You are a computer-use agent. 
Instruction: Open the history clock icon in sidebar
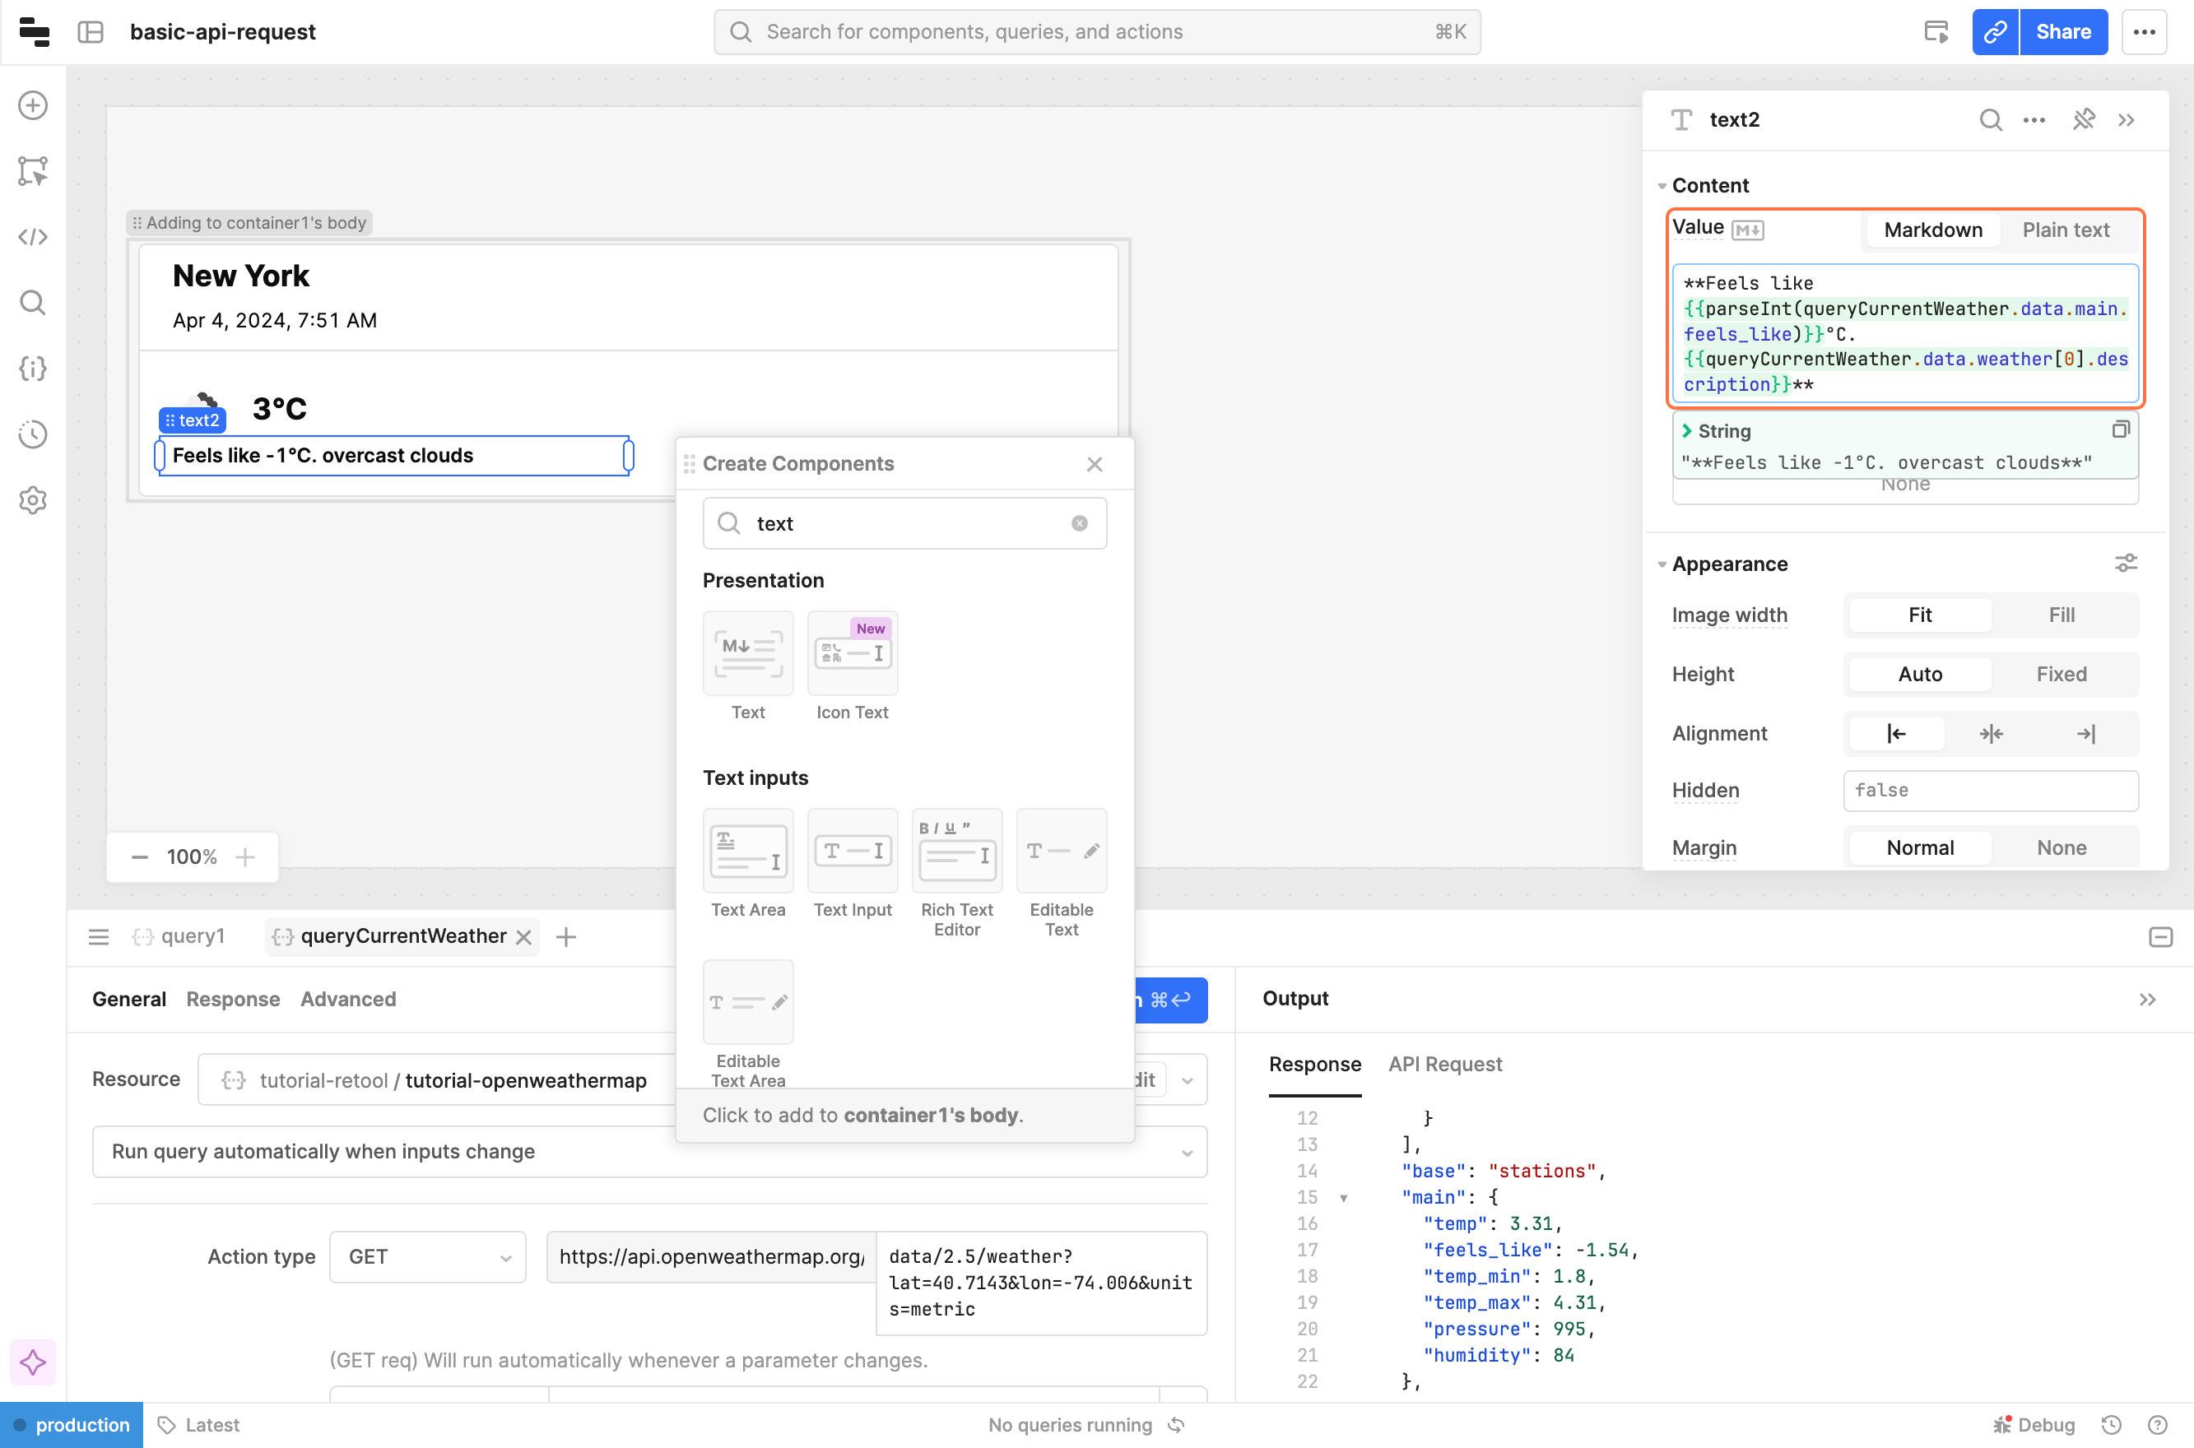(x=33, y=434)
